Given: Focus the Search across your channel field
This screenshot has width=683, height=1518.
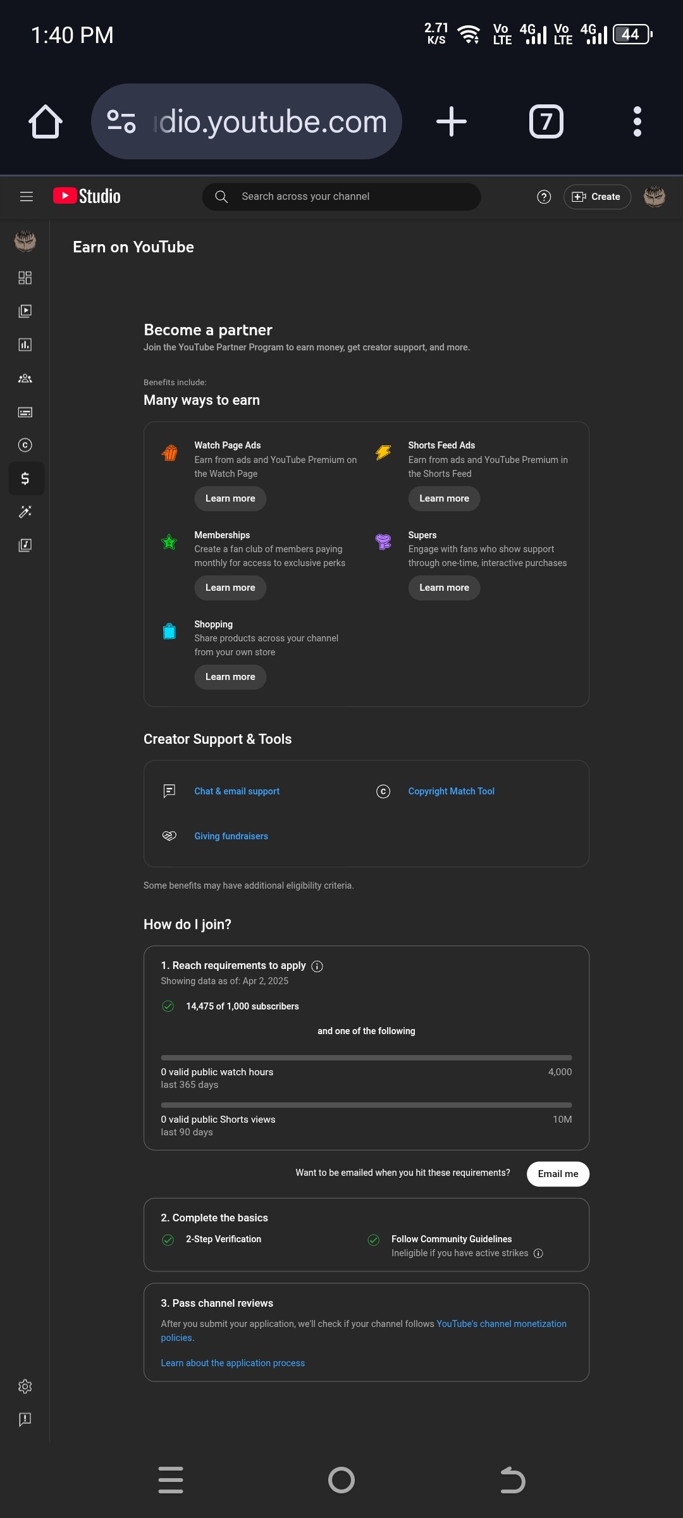Looking at the screenshot, I should tap(341, 197).
